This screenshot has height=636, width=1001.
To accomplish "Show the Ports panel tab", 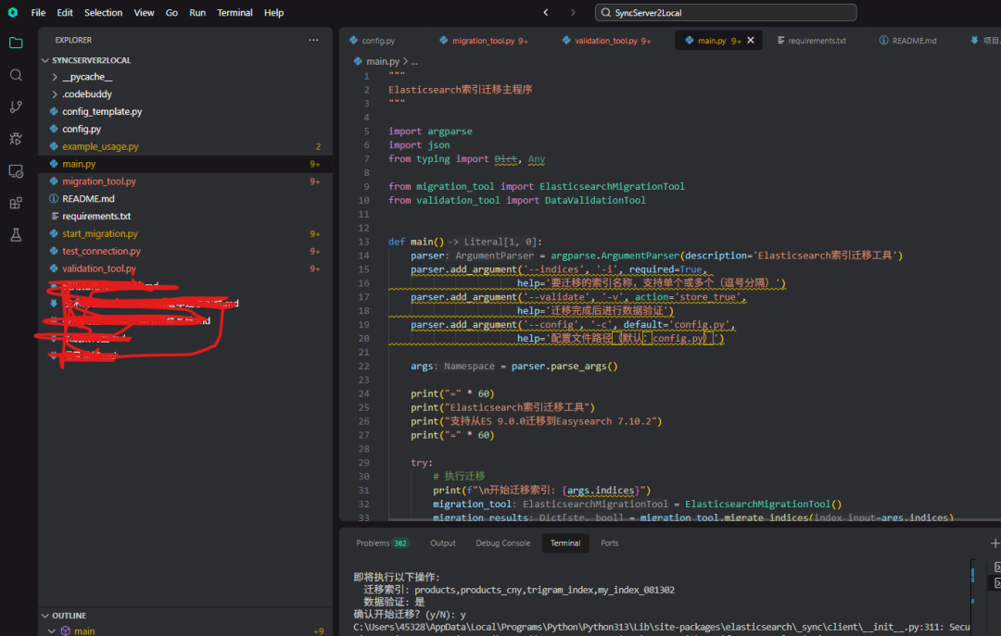I will (609, 542).
